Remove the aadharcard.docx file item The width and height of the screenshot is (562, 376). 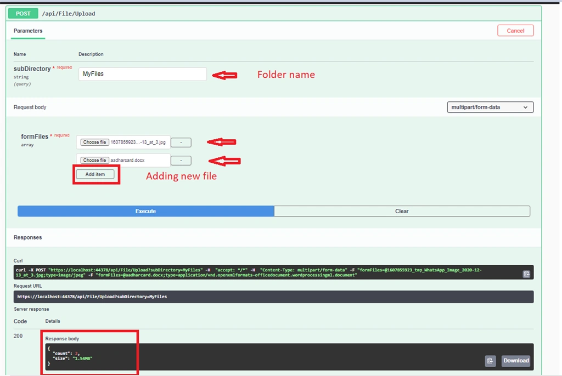pos(181,161)
